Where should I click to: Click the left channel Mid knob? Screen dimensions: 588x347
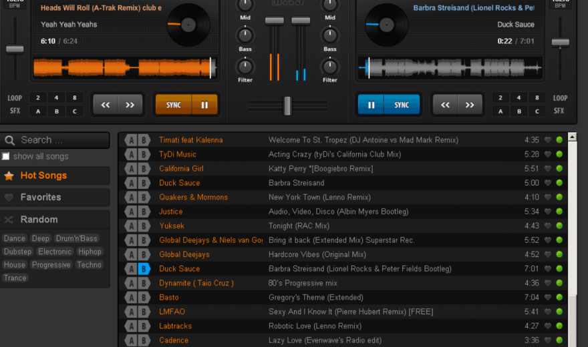(245, 5)
